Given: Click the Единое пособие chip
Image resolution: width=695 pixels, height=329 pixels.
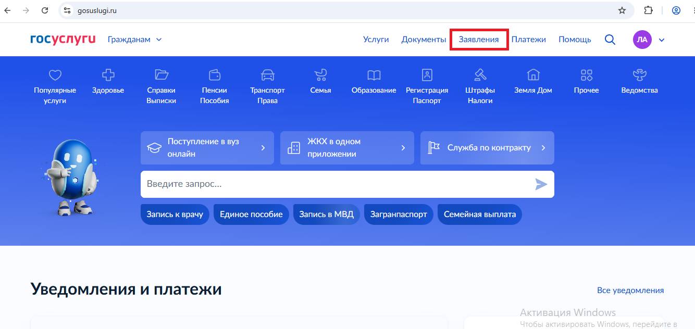Looking at the screenshot, I should tap(251, 214).
